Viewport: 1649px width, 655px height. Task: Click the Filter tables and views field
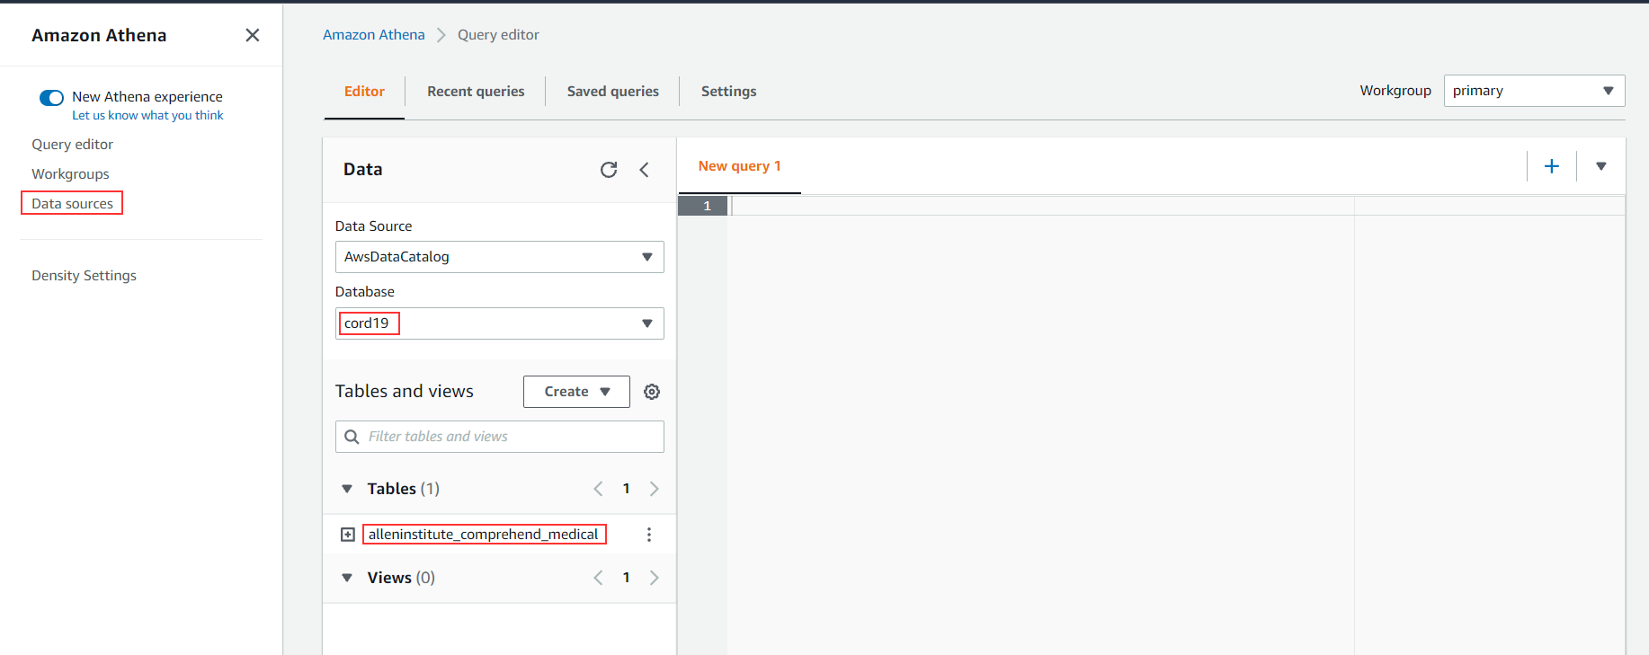click(500, 437)
